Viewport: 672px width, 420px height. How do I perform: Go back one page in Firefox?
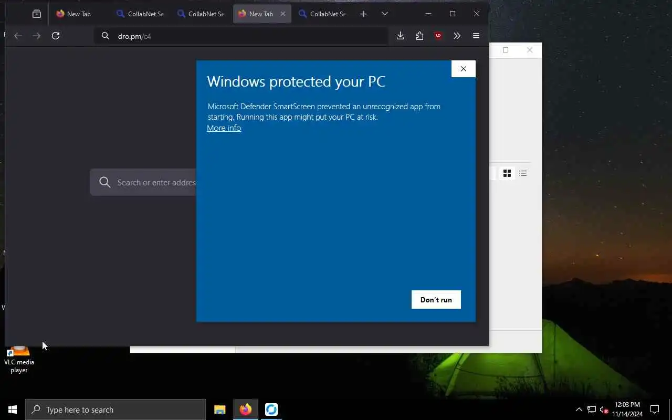pyautogui.click(x=18, y=36)
